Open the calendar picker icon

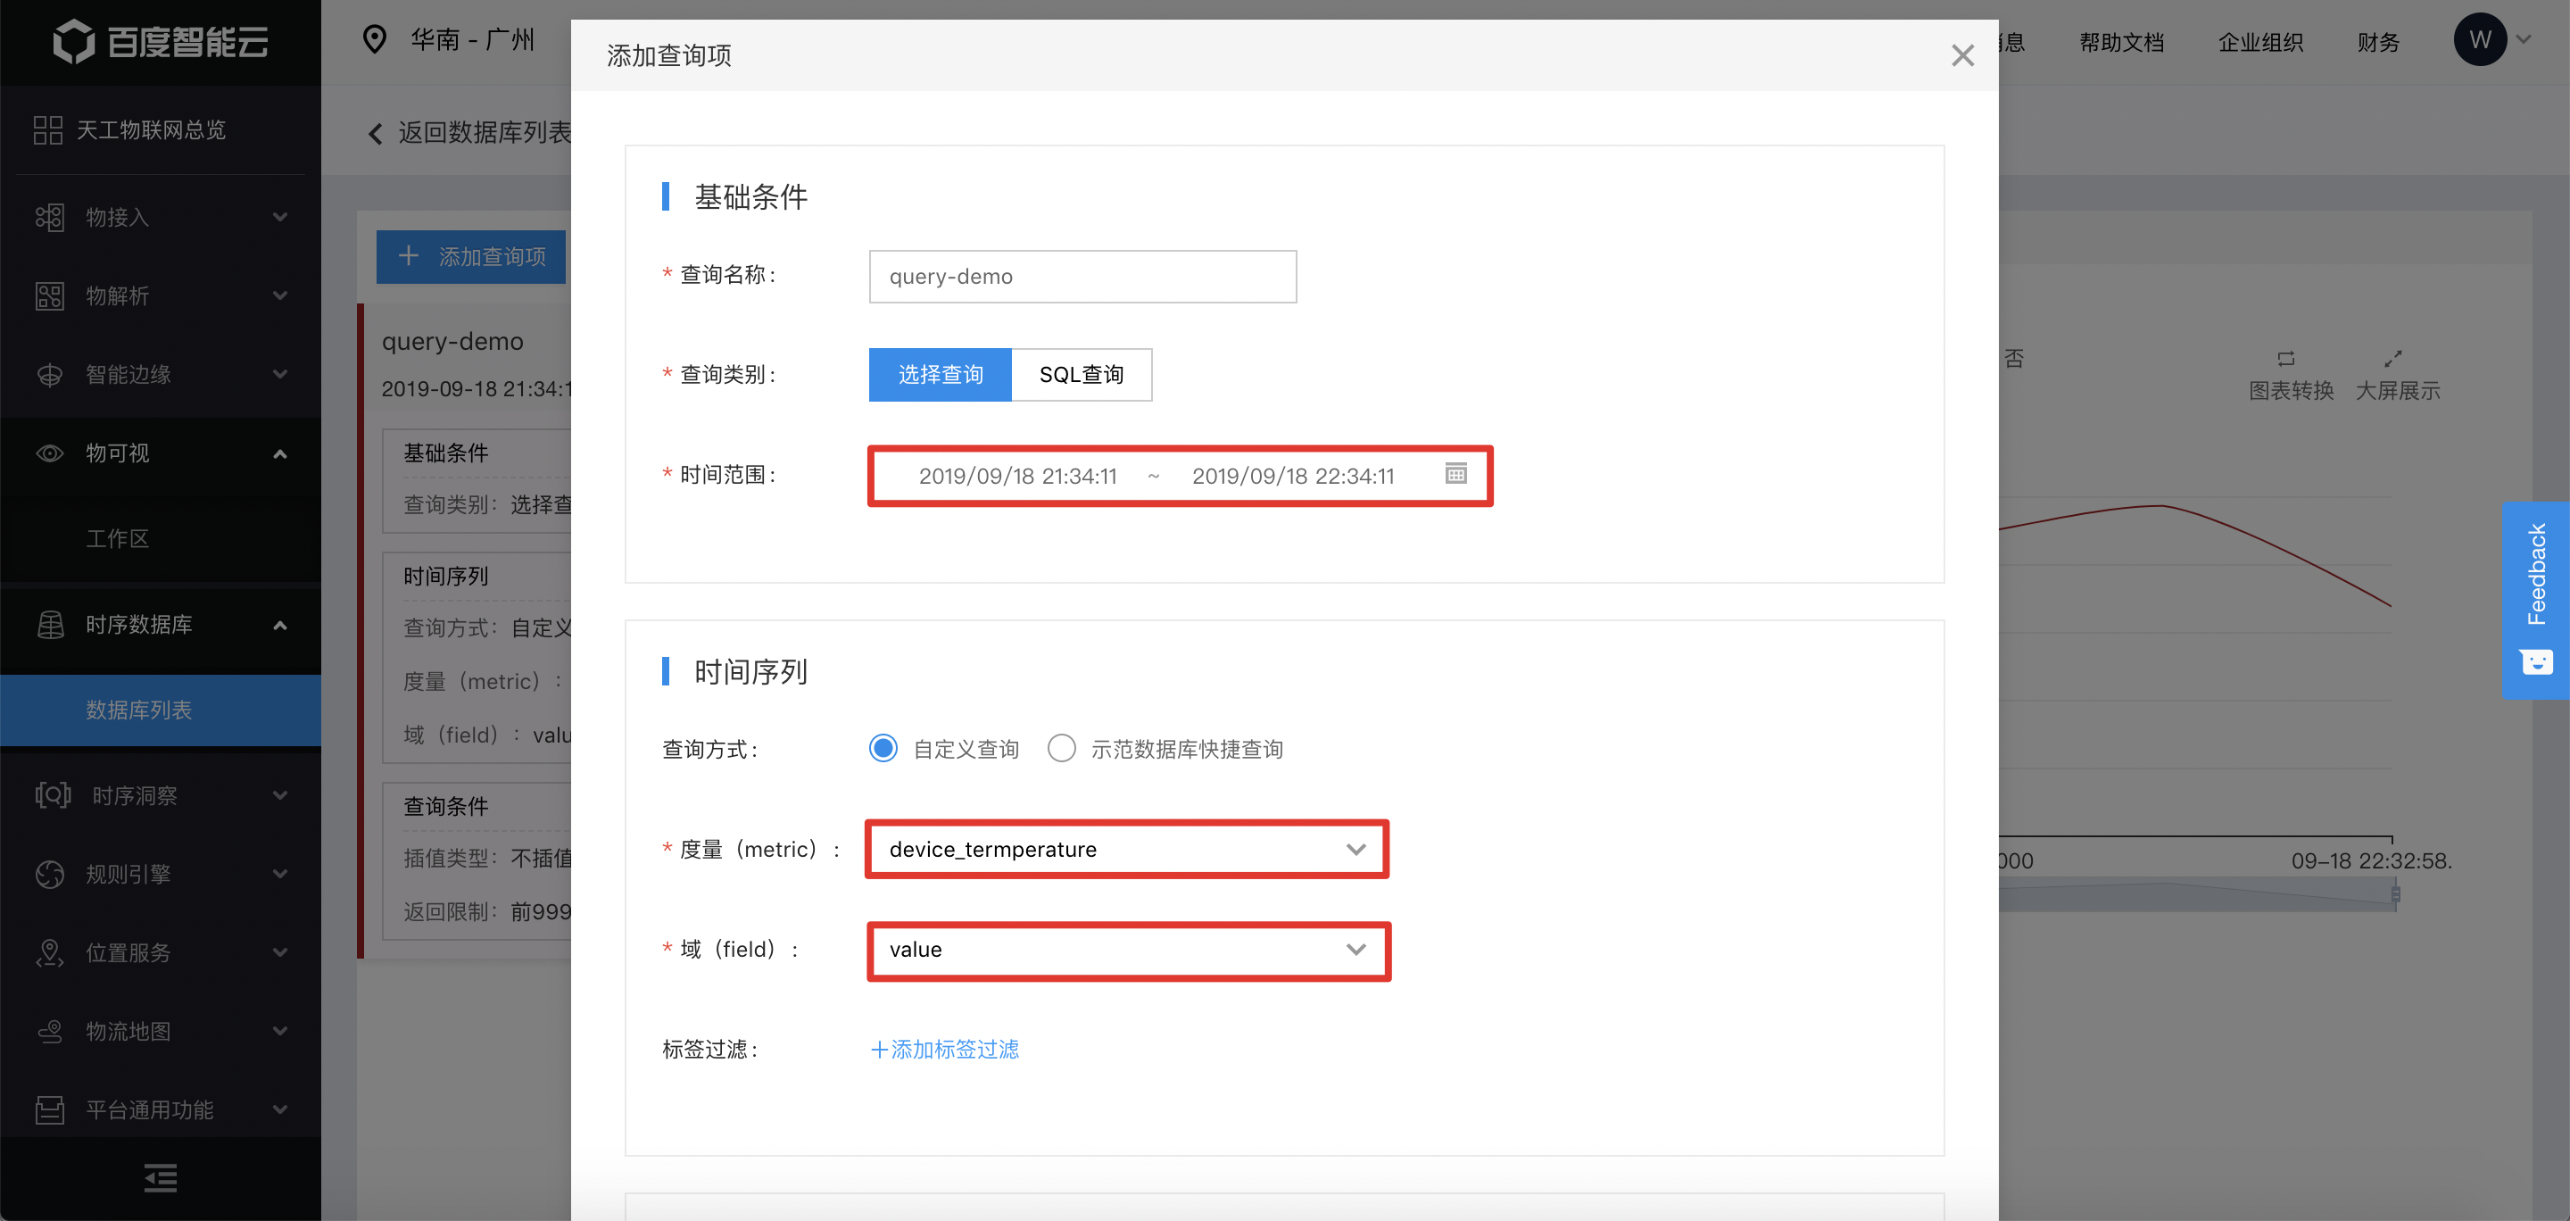point(1455,474)
